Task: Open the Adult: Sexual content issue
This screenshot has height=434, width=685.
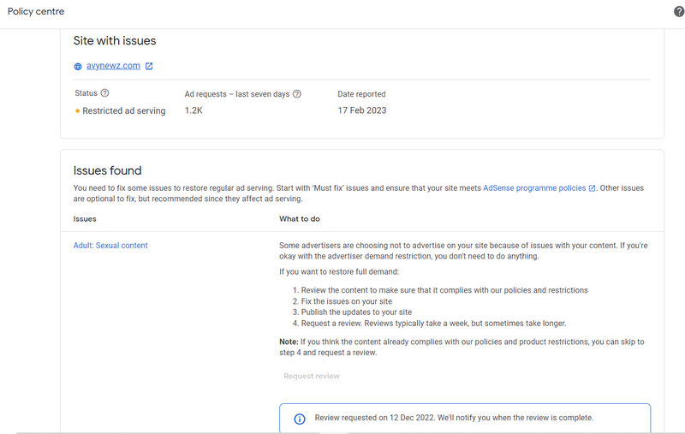Action: [x=110, y=246]
